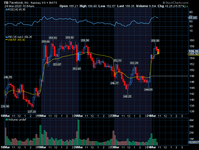Image resolution: width=199 pixels, height=150 pixels.
Task: Click the yellow VWAP legend line marker
Action: (x=7, y=40)
